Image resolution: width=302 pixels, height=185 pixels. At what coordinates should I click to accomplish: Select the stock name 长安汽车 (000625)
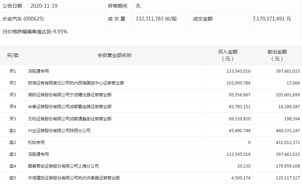click(x=23, y=19)
